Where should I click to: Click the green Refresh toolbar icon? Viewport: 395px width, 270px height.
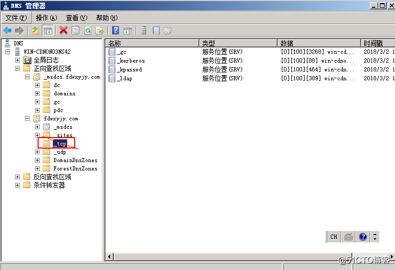point(88,31)
